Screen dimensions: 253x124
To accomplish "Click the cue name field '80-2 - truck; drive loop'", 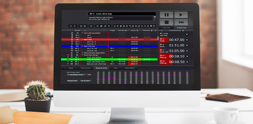I will coord(122,14).
